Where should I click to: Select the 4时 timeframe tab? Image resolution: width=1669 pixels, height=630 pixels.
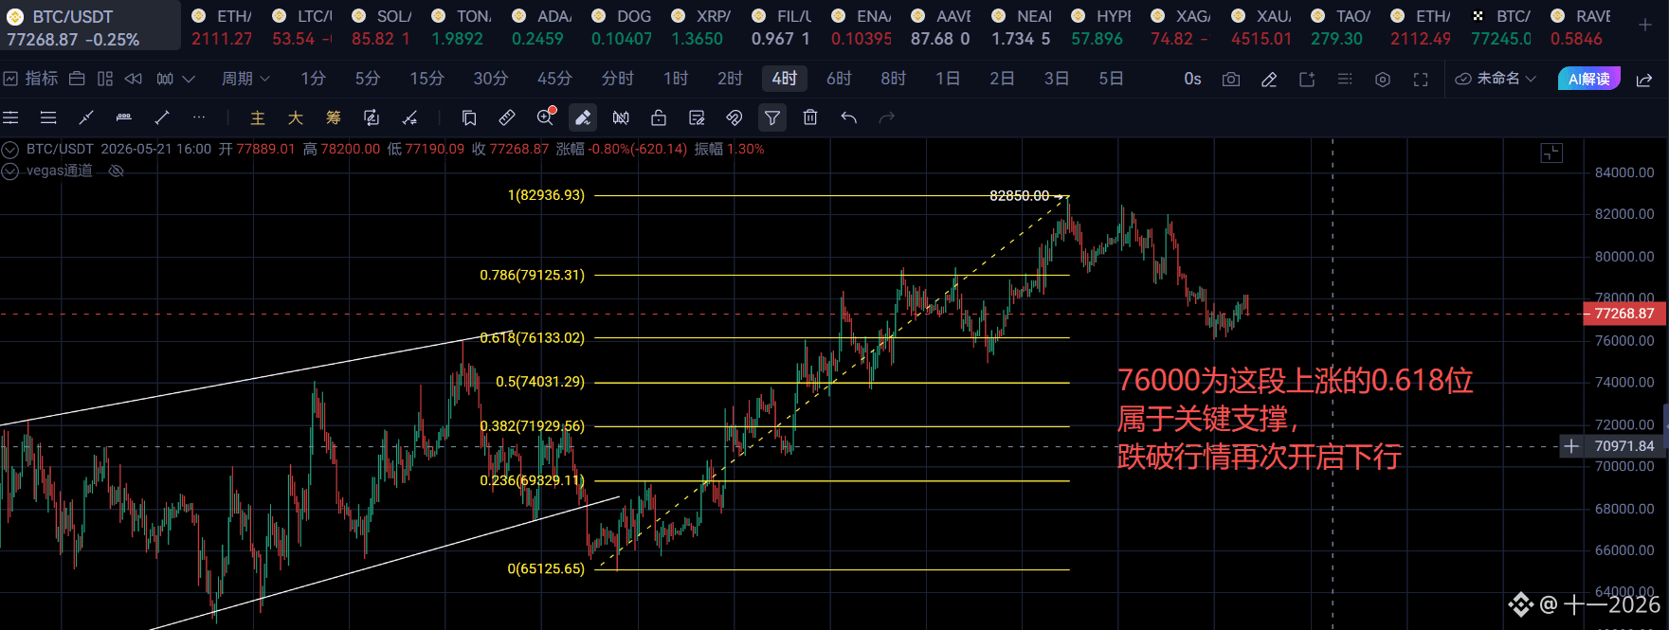[785, 79]
